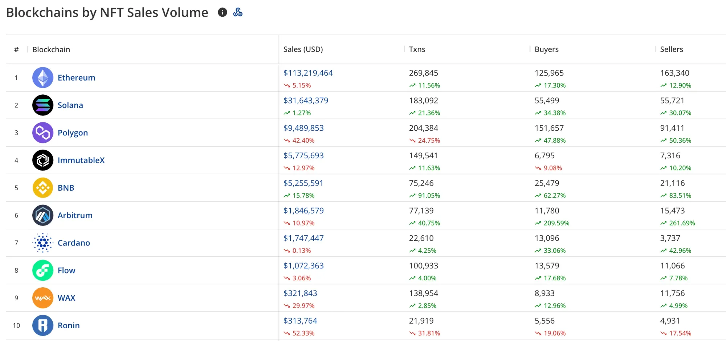The image size is (726, 341).
Task: Click Ethereum sales value $113,219,464
Action: pyautogui.click(x=308, y=73)
